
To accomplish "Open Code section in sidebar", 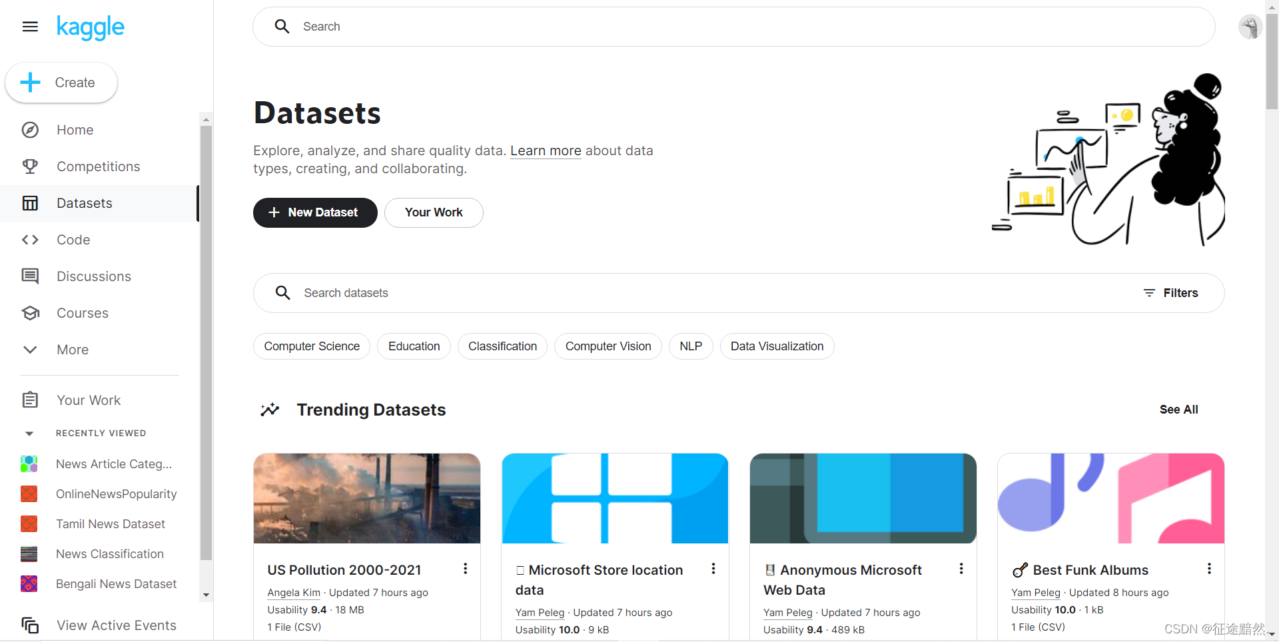I will pos(99,240).
